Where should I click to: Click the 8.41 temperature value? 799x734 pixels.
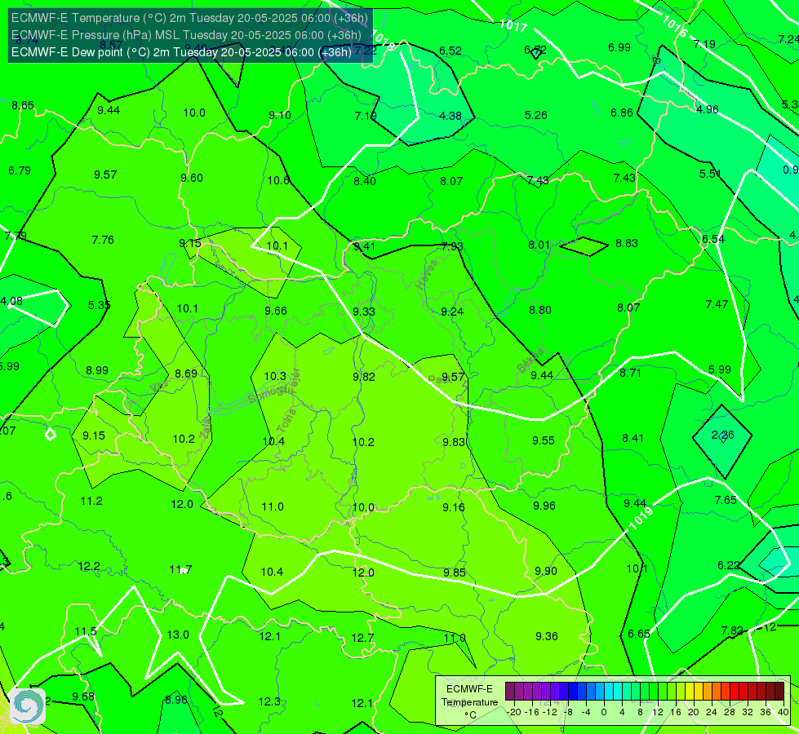pyautogui.click(x=633, y=438)
